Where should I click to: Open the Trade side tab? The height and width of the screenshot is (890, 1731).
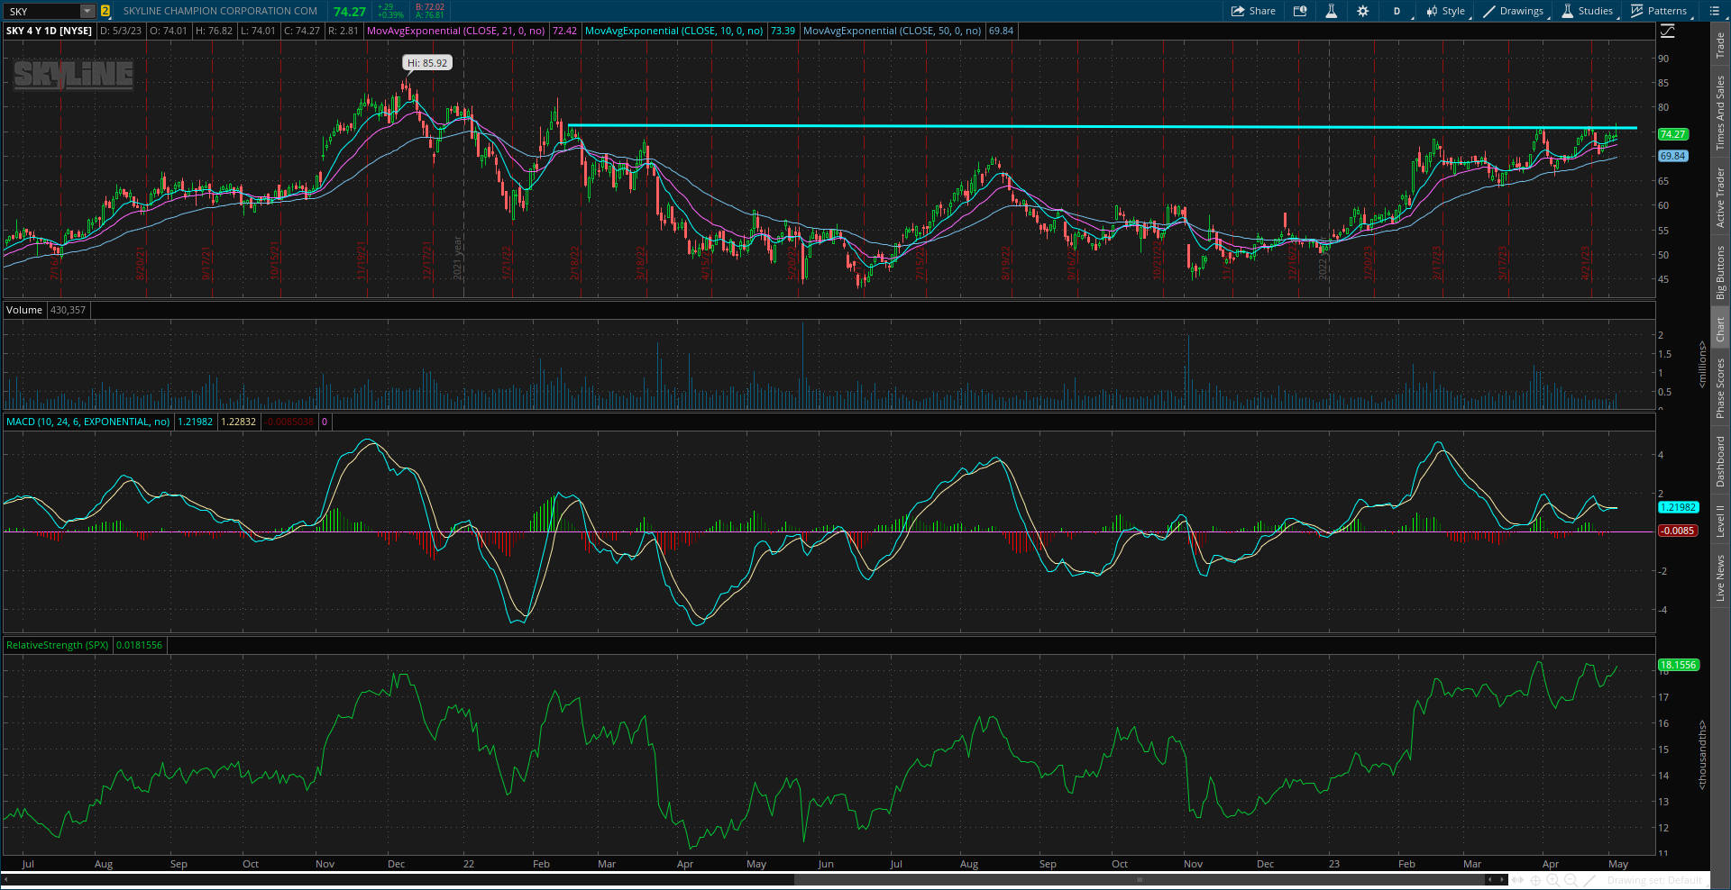[x=1720, y=43]
